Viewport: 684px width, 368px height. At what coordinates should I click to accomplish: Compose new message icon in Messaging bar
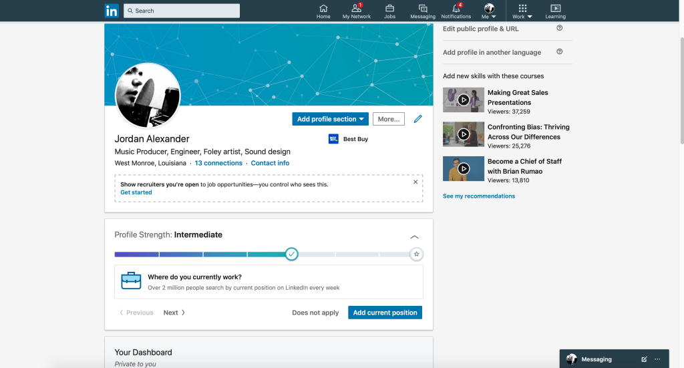(x=644, y=359)
